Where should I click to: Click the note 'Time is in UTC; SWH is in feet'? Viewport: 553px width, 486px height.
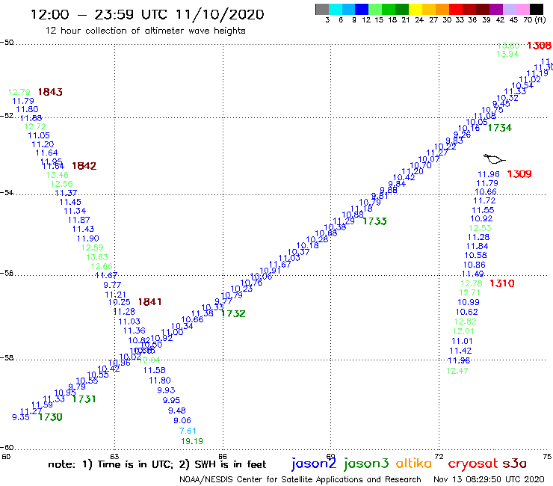[x=157, y=464]
